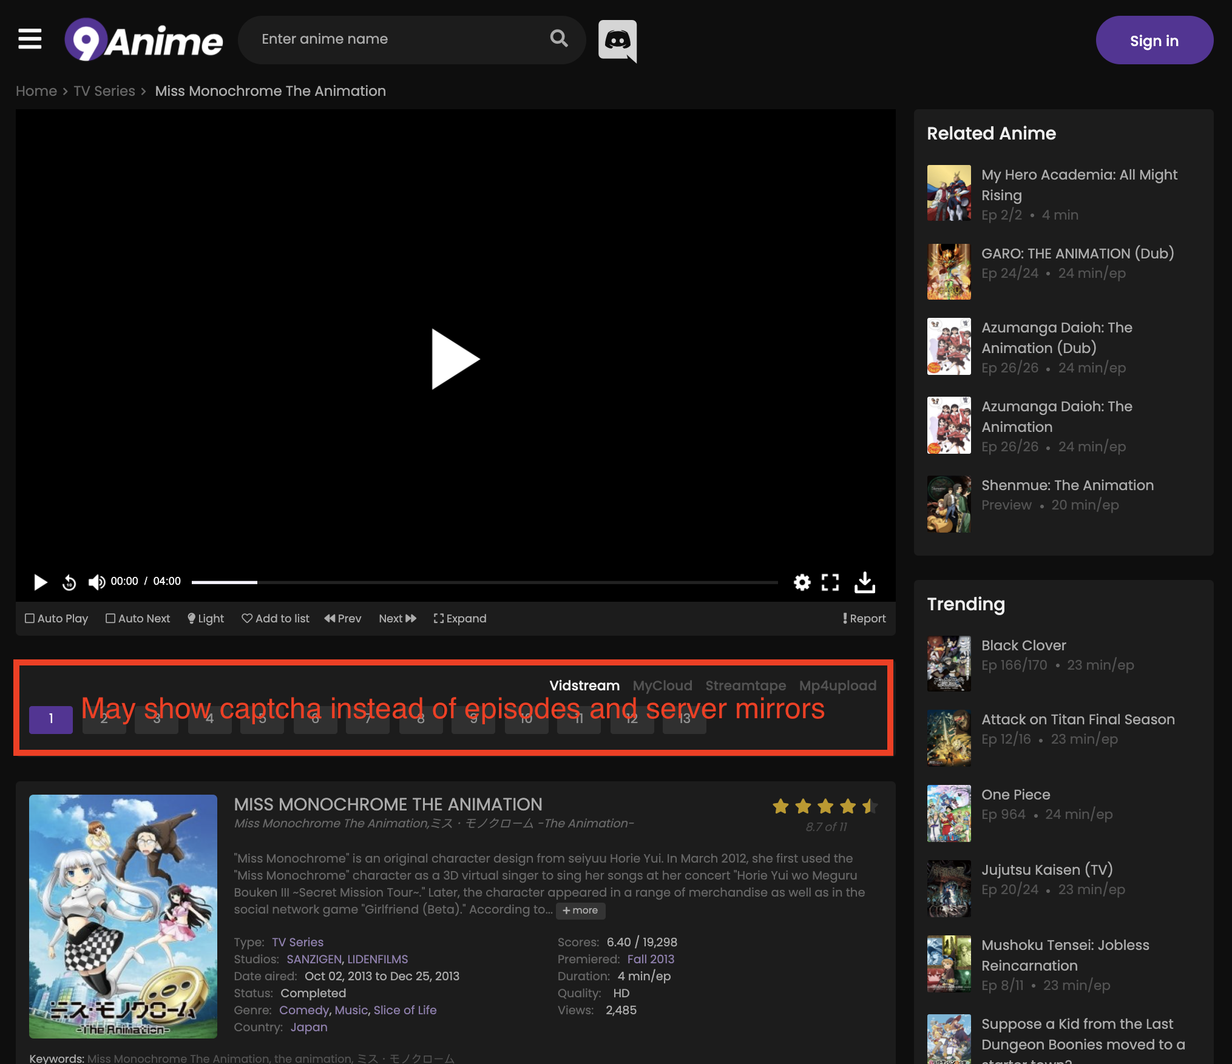Click the Sign in button
The height and width of the screenshot is (1064, 1232).
(x=1154, y=40)
